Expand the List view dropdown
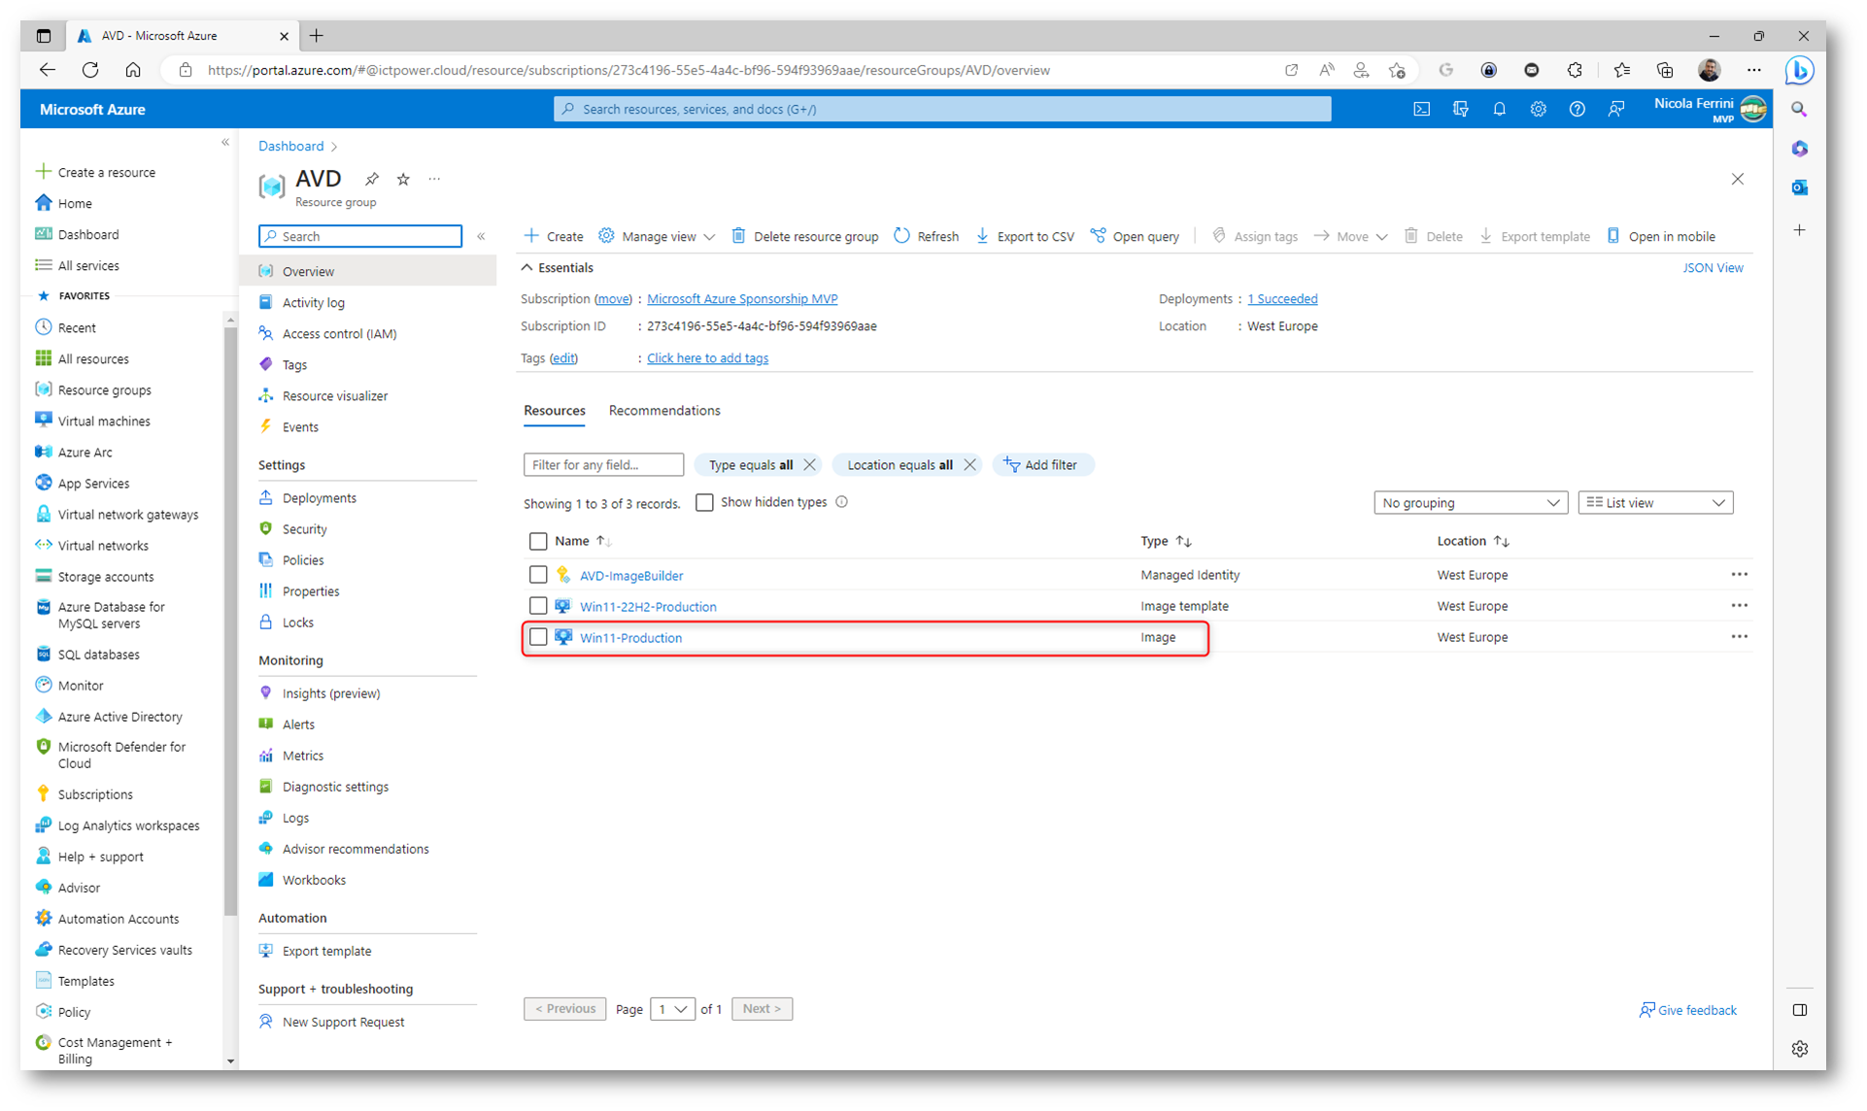This screenshot has width=1867, height=1111. [1654, 503]
